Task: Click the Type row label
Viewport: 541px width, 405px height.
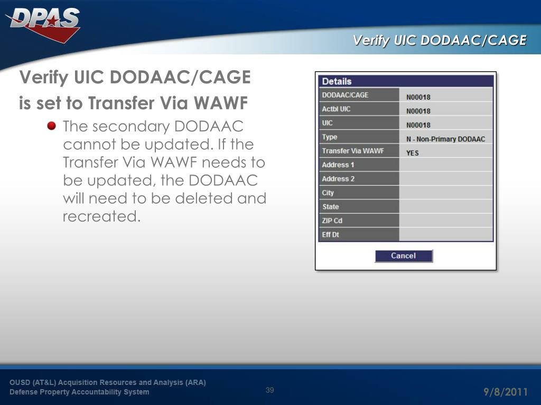Action: [330, 137]
